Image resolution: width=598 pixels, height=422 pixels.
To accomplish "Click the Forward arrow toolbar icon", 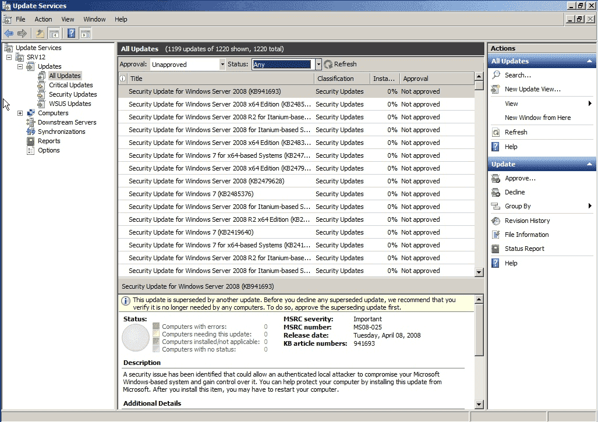I will (22, 34).
